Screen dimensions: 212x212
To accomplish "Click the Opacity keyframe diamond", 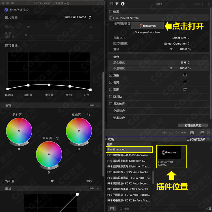I will 203,68.
